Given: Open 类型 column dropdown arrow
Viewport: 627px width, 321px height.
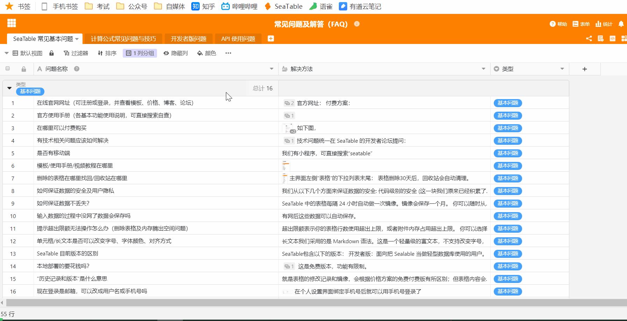Looking at the screenshot, I should coord(562,69).
